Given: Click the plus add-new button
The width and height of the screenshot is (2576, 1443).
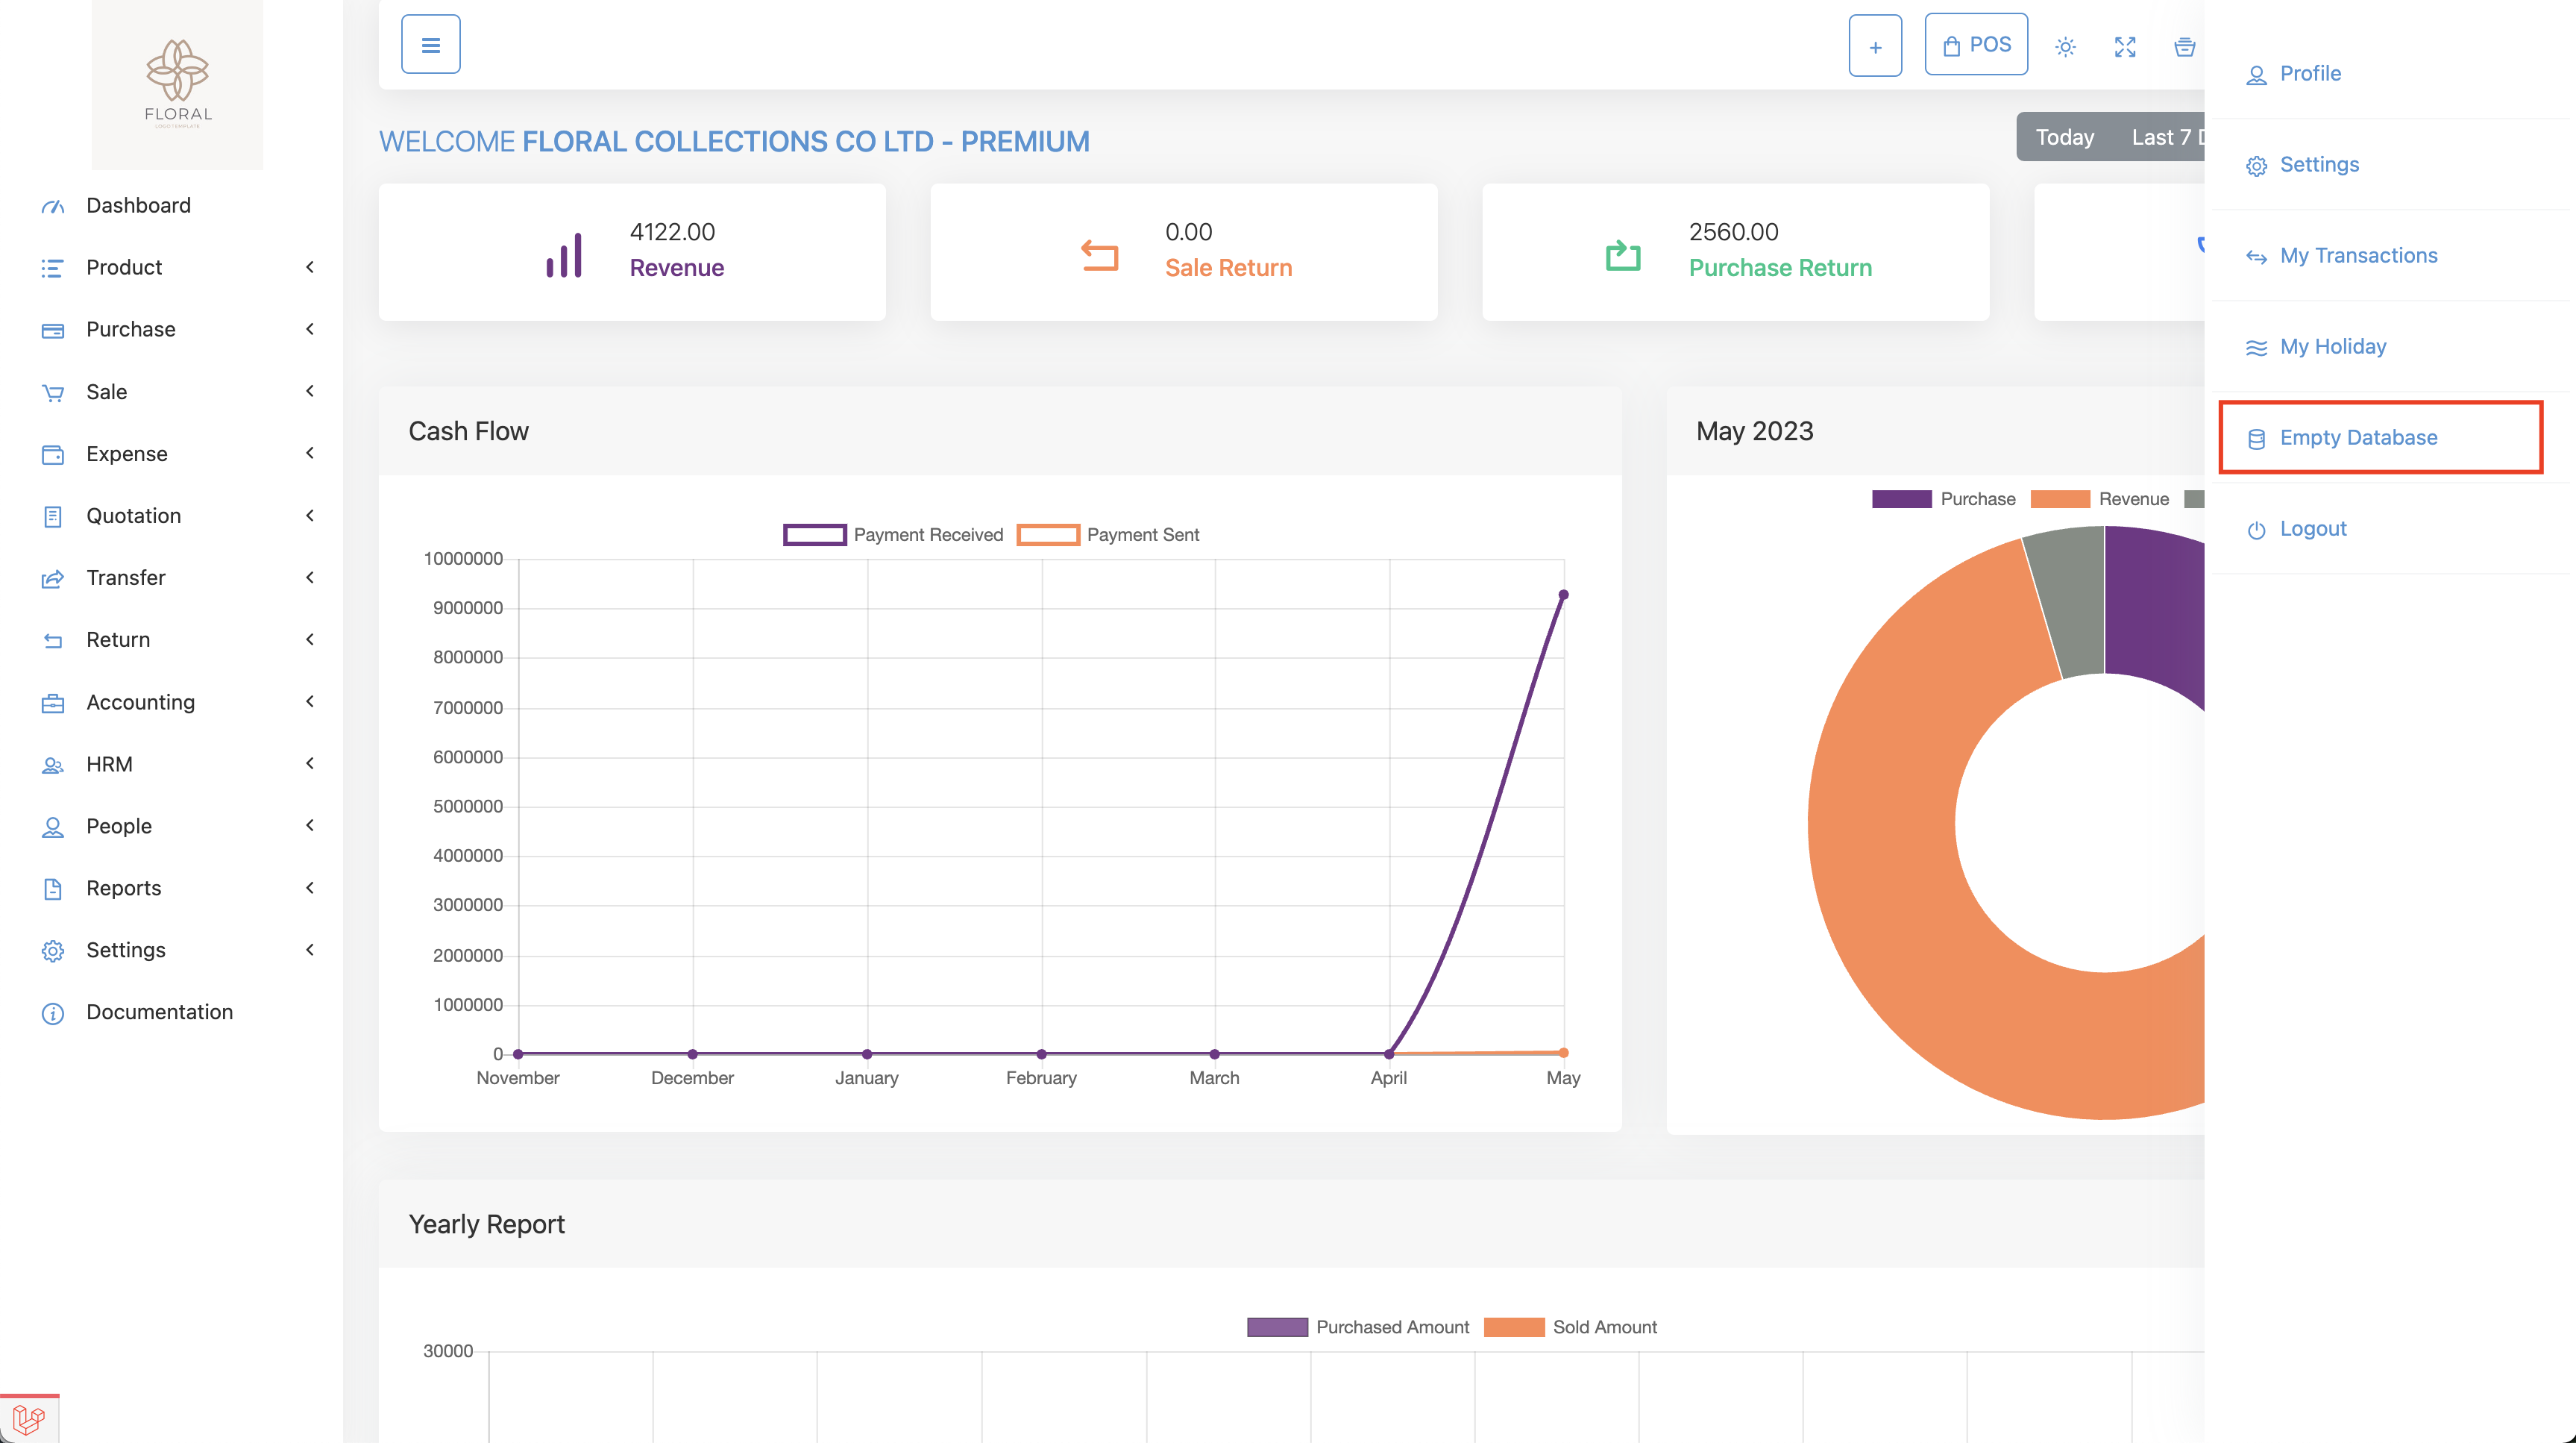Looking at the screenshot, I should coord(1874,46).
